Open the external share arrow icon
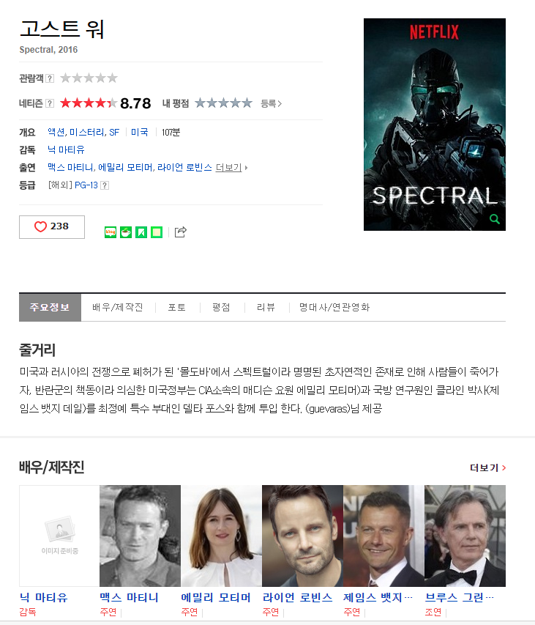 coord(181,232)
